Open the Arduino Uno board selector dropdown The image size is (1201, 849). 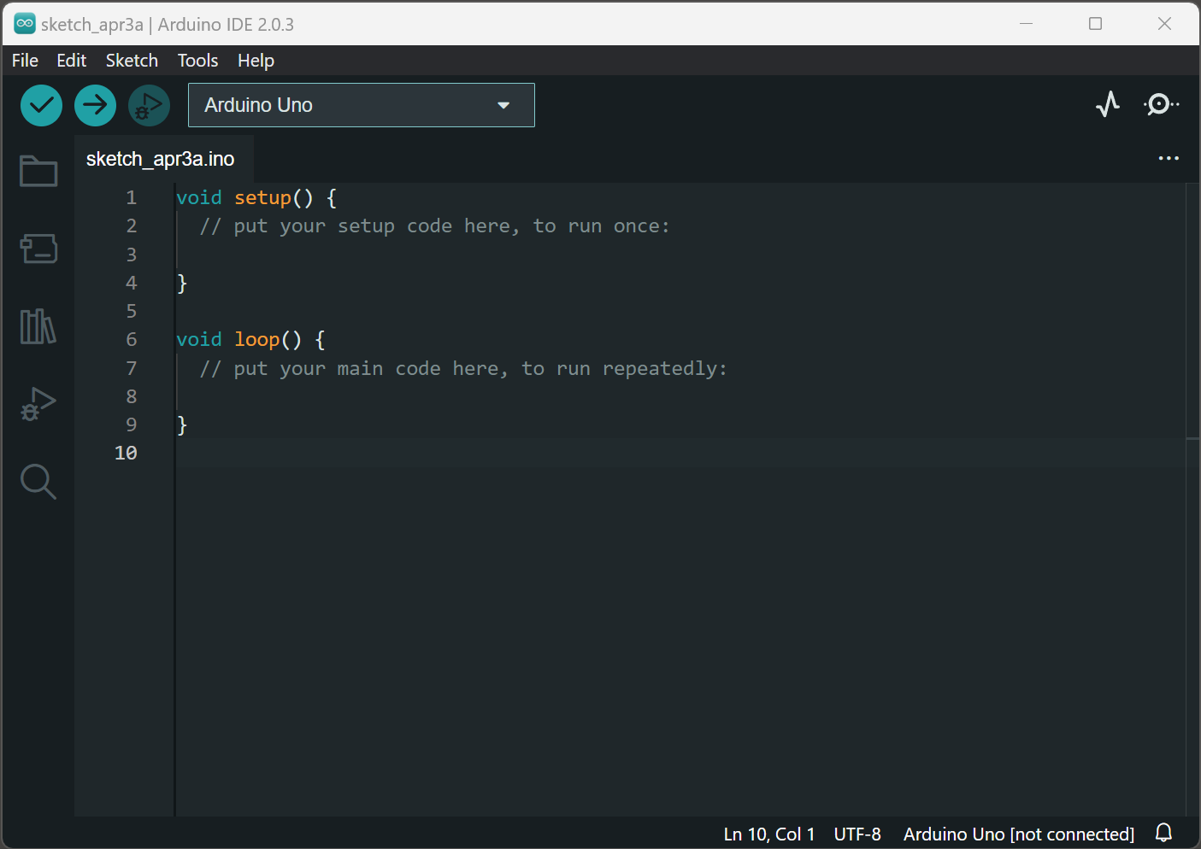click(x=362, y=105)
